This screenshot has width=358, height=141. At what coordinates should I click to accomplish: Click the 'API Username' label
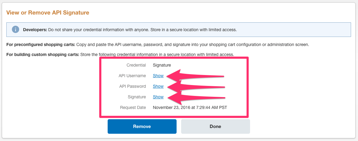click(132, 76)
